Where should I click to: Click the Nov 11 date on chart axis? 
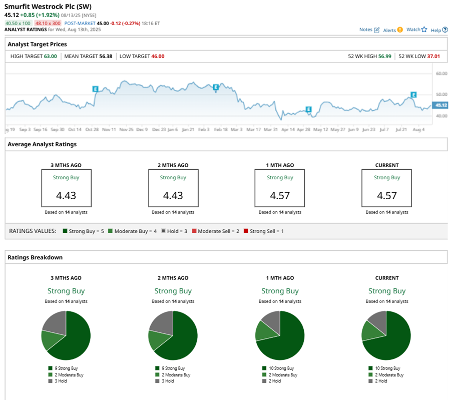coord(109,130)
